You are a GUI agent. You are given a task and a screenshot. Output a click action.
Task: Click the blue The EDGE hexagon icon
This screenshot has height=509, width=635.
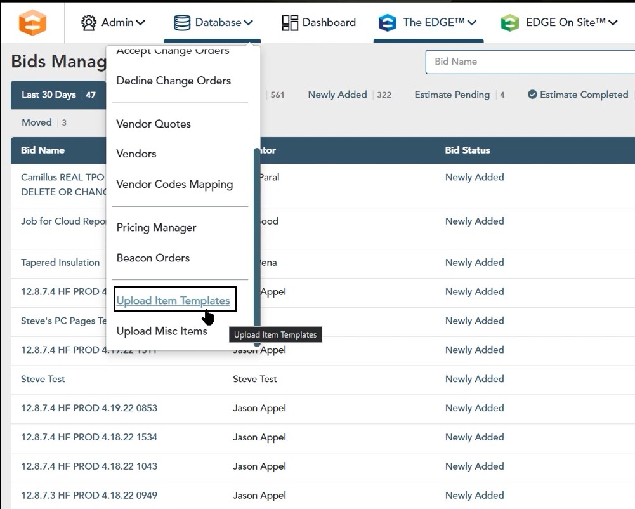coord(387,23)
